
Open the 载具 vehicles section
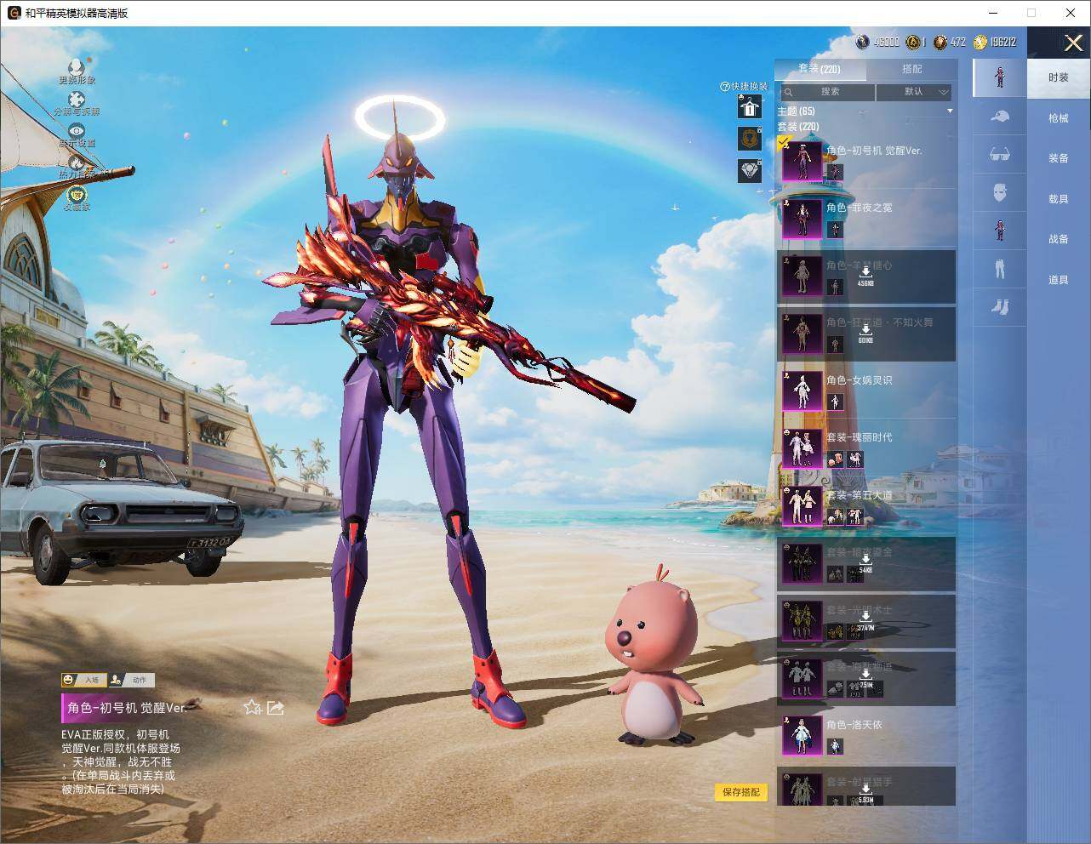pos(1059,199)
